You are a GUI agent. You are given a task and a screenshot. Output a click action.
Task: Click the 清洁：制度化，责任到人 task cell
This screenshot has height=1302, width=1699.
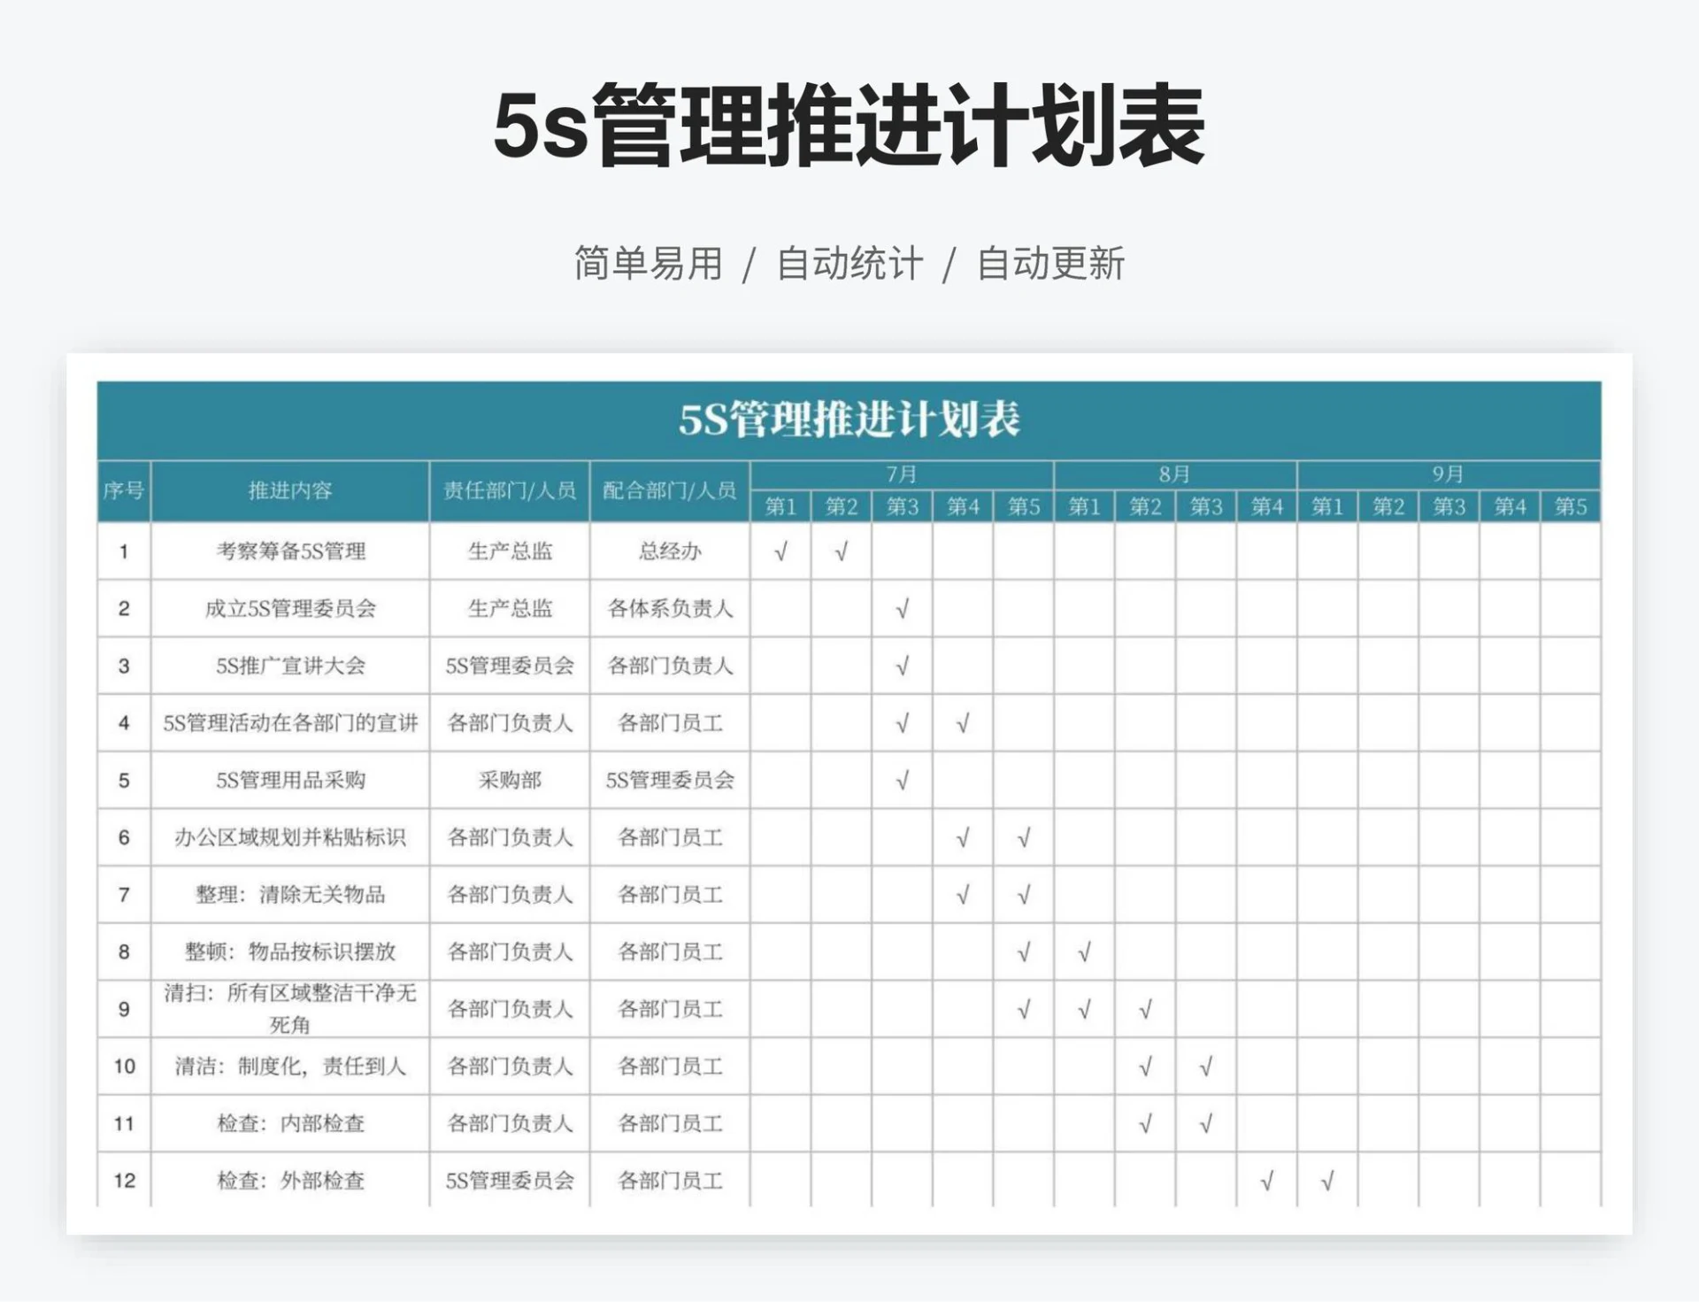(x=288, y=1065)
